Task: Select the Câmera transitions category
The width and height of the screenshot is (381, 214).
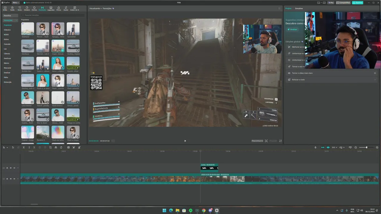Action: click(x=7, y=53)
